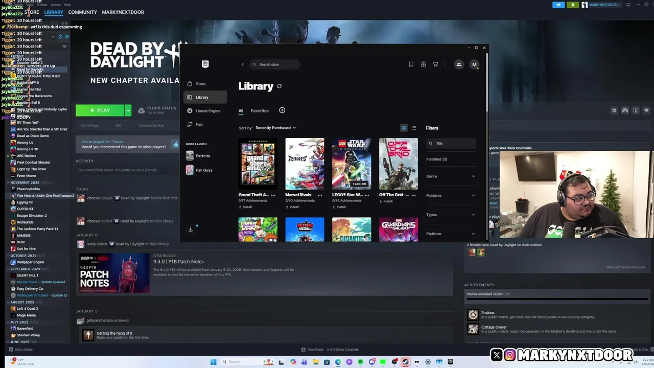Switch Epic library to grid view
Screen dimensions: 654x368
coord(404,128)
